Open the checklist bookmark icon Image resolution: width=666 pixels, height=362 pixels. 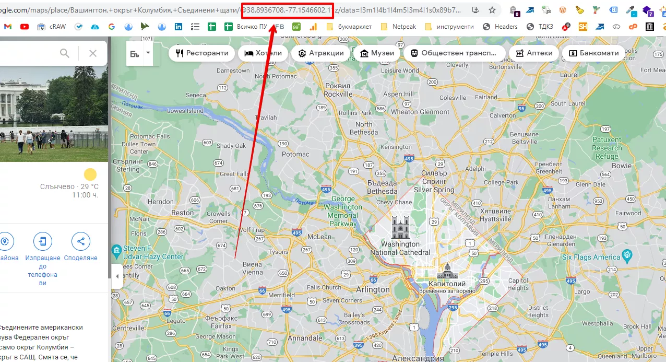pyautogui.click(x=195, y=27)
